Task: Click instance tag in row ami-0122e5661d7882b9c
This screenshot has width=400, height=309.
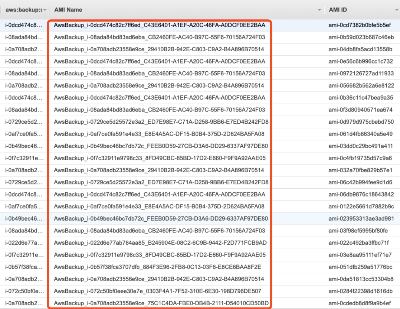Action: (24, 206)
